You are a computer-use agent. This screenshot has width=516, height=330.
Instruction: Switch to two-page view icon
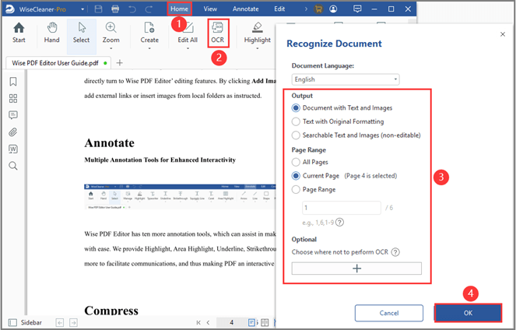point(265,323)
